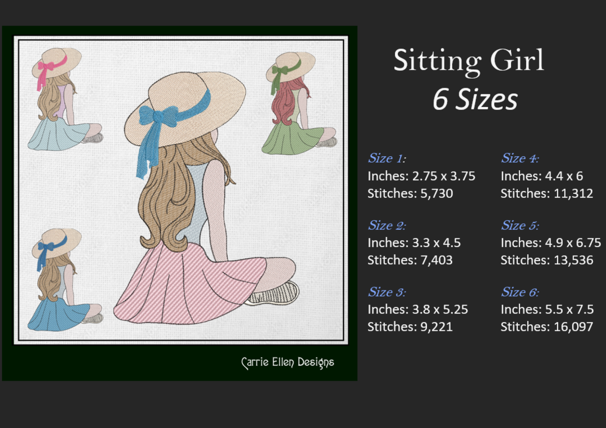Viewport: 606px width, 428px height.
Task: Select the Size 5 heading
Action: [520, 226]
